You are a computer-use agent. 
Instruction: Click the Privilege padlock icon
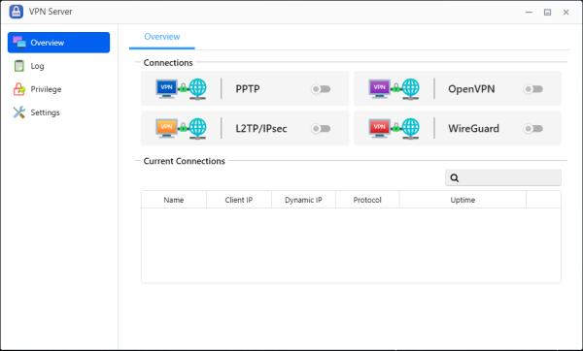[19, 89]
